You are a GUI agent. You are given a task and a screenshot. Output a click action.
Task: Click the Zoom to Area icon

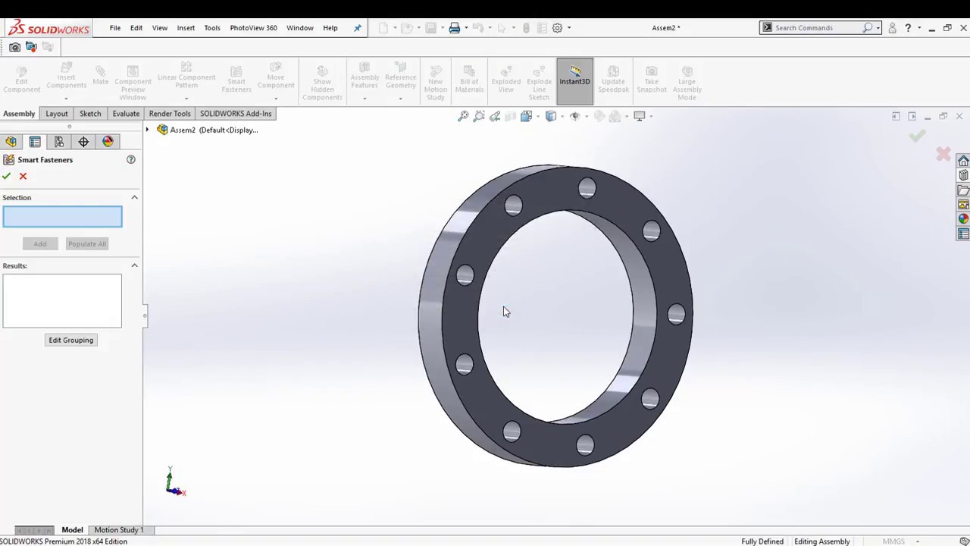479,116
